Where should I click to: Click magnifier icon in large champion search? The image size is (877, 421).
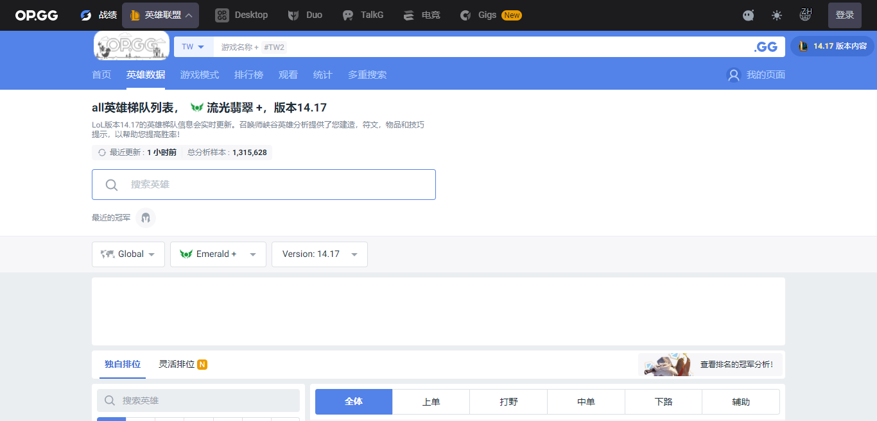click(112, 185)
